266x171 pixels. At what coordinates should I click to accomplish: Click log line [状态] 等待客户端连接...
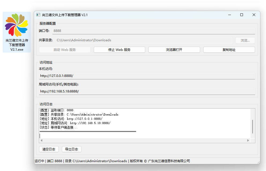point(59,127)
